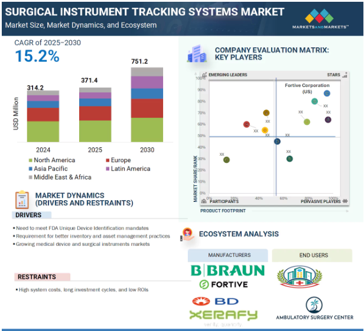The height and width of the screenshot is (331, 364).
Task: Click the teal dot below Fortive Corporation
Action: (x=314, y=101)
